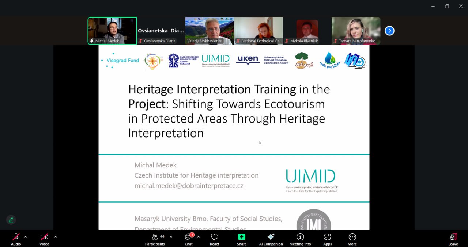Screen dimensions: 468x247
Task: Show next participants with the blue arrow
Action: [389, 31]
